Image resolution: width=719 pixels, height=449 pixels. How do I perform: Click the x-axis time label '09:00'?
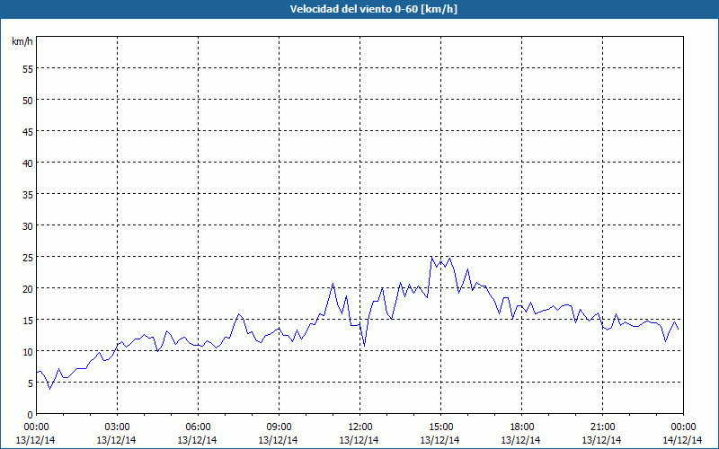pyautogui.click(x=279, y=427)
